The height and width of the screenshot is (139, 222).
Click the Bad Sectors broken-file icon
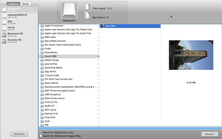coord(87,16)
